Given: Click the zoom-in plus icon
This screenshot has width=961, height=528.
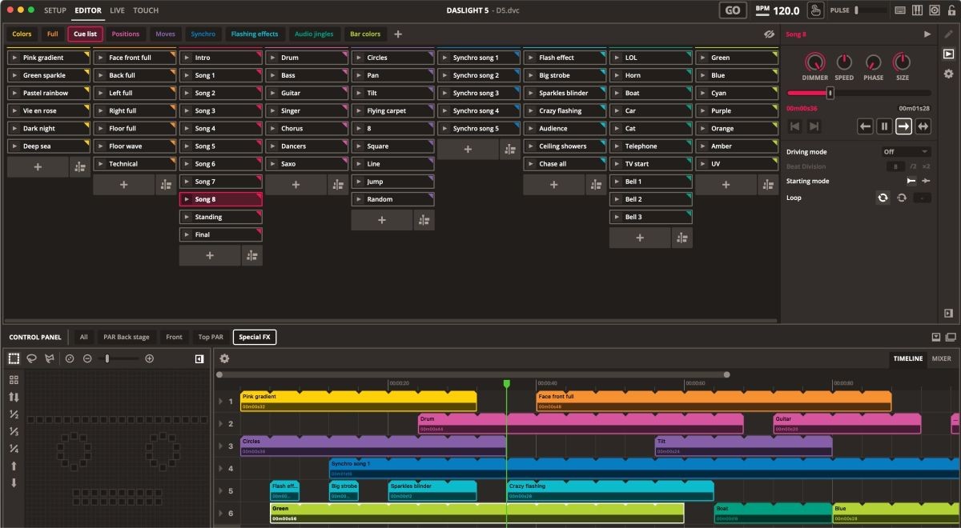Looking at the screenshot, I should 149,359.
